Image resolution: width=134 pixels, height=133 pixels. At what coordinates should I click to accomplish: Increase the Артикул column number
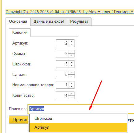[71, 41]
